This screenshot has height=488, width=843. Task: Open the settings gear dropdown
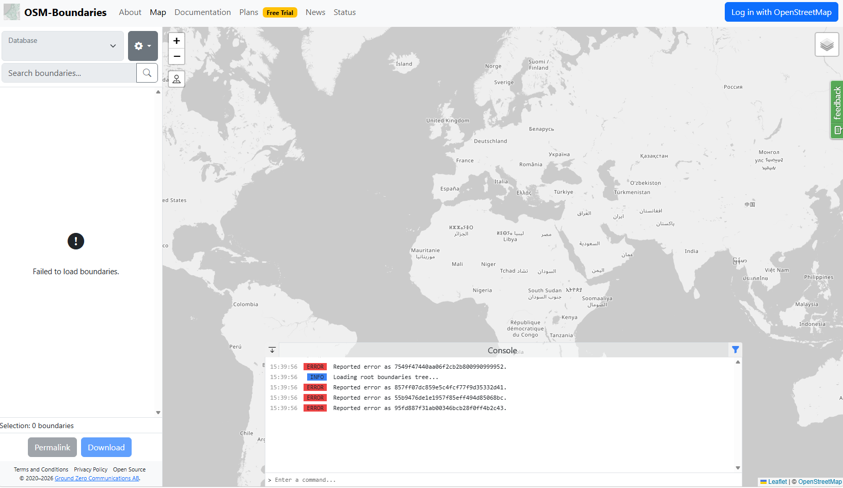[143, 46]
